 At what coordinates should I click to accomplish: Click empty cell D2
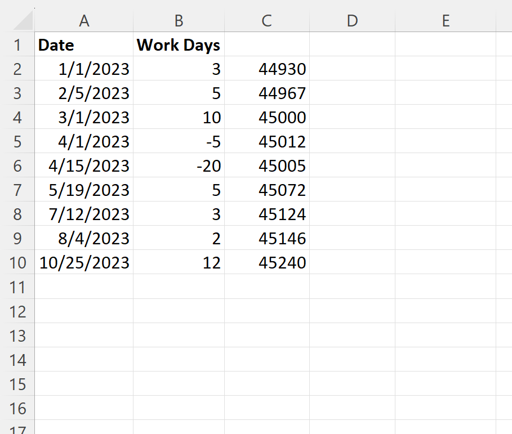tap(352, 69)
